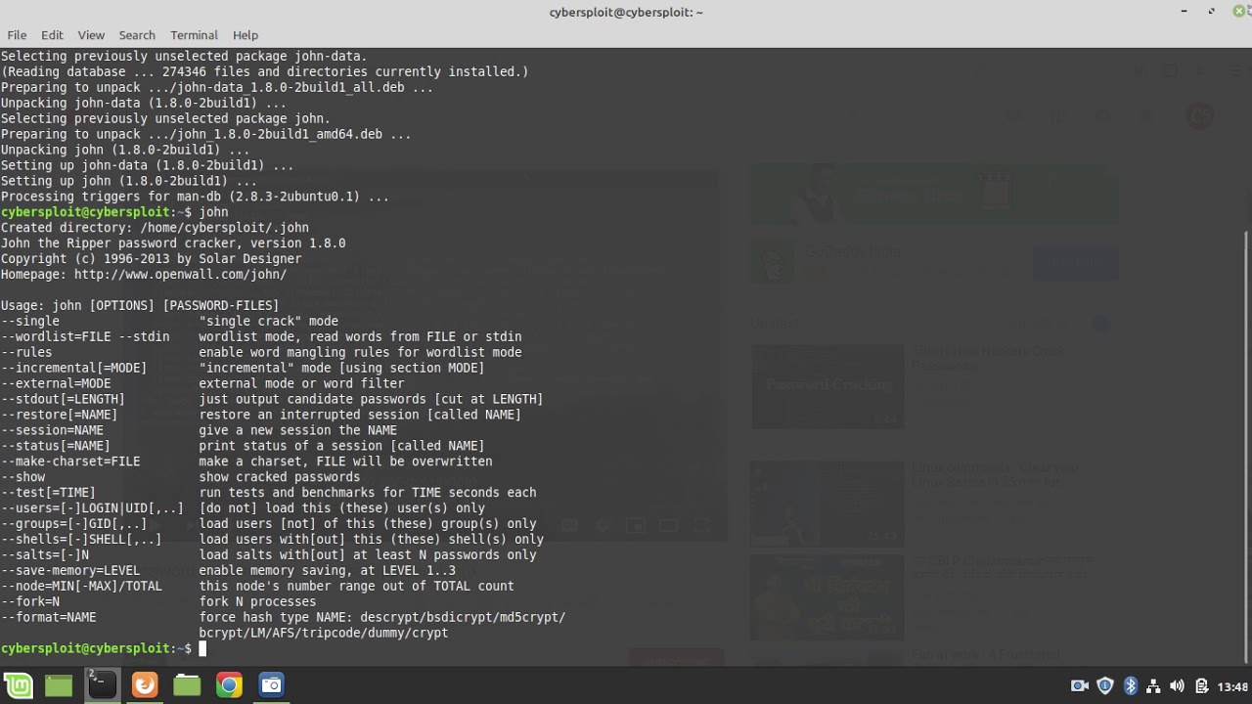Click the --node=MIN[-MAX]/TOTAL option
1252x704 pixels.
81,588
